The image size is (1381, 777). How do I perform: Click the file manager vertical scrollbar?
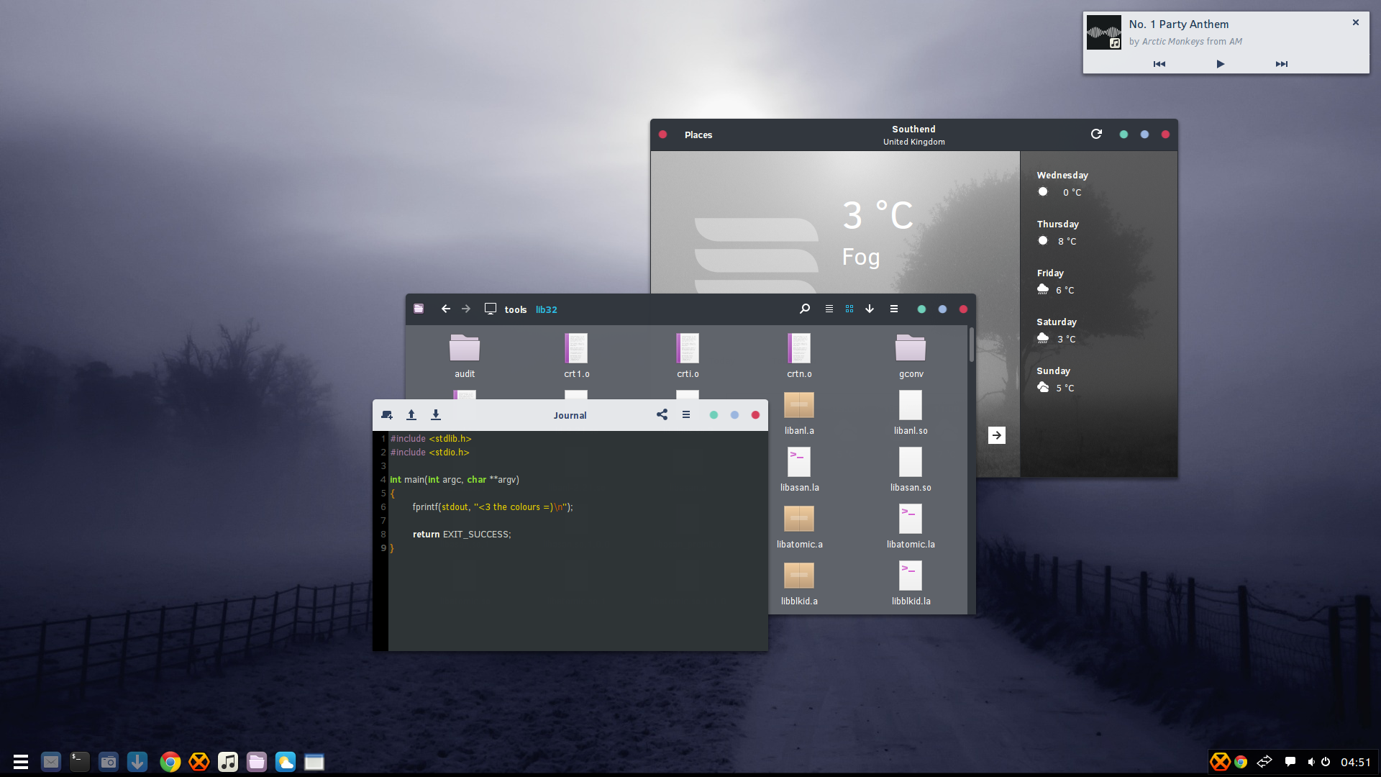click(971, 345)
